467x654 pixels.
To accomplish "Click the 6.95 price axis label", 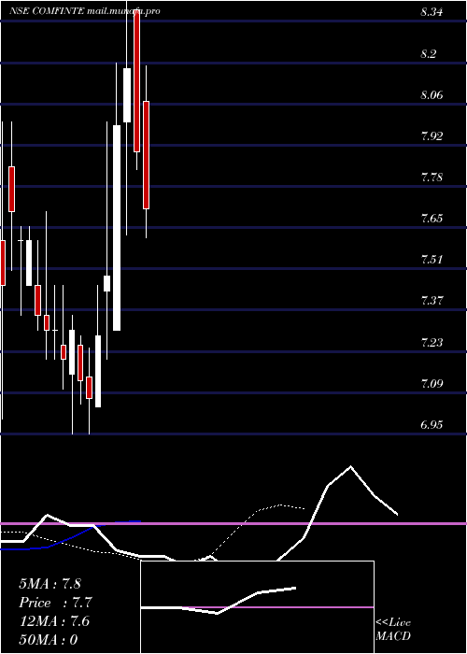I will click(432, 425).
